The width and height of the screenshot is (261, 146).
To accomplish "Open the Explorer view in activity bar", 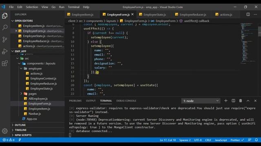I will (4, 16).
